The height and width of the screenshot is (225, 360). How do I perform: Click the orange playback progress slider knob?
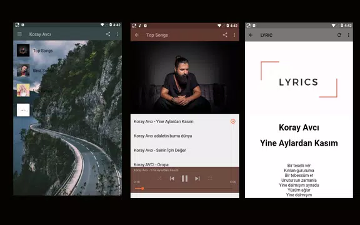tap(142, 189)
